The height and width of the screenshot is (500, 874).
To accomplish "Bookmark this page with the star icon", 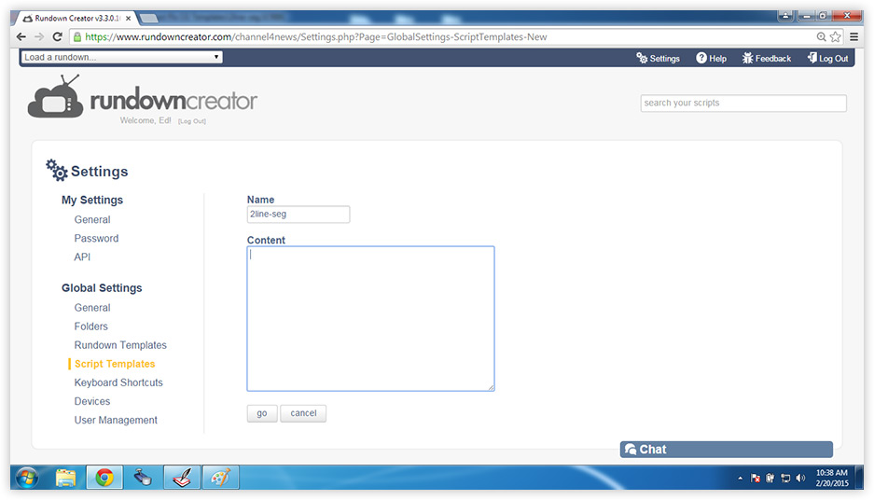I will tap(835, 36).
